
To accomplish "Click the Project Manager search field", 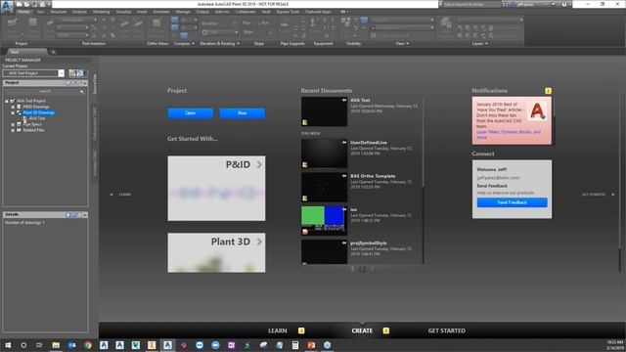I will [x=45, y=91].
